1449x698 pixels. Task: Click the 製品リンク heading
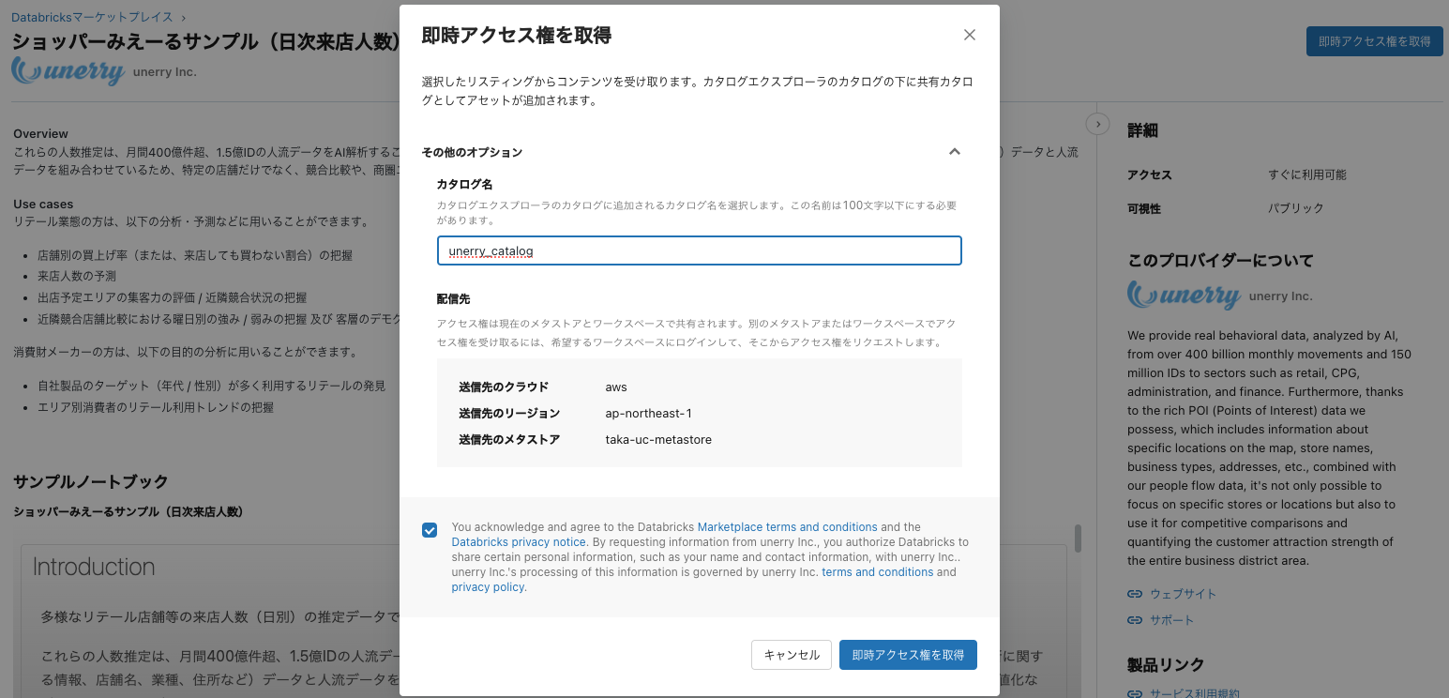[x=1166, y=665]
